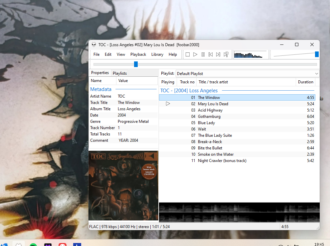
Task: Pause playback with the Pause button
Action: tap(203, 55)
